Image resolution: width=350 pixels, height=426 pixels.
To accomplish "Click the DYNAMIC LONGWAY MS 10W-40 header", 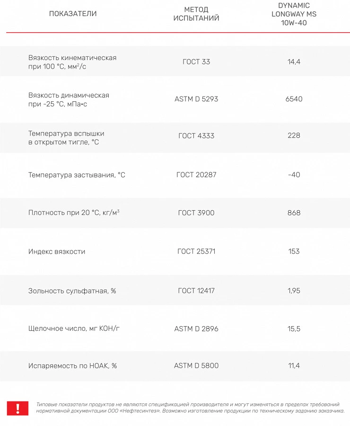I will [x=294, y=14].
